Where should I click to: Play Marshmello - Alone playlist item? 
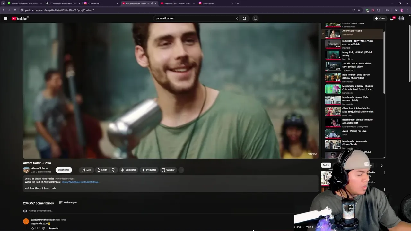(353, 100)
